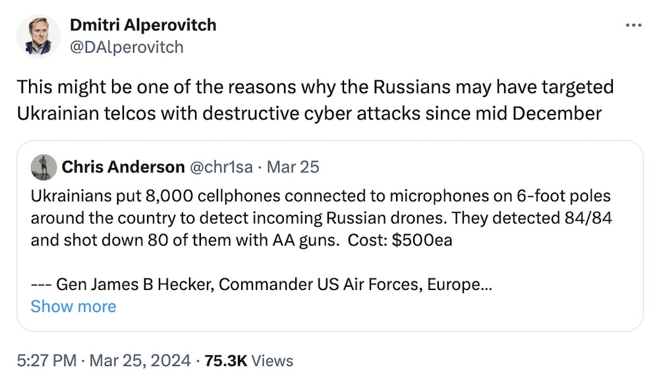This screenshot has width=659, height=381.
Task: Select the Dmitri Alperovitch display name
Action: pos(142,25)
